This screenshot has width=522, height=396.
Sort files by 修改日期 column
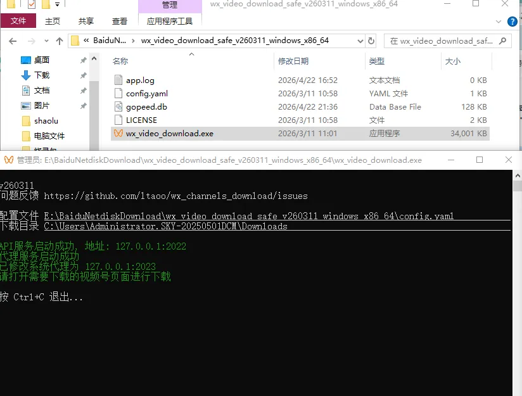tap(293, 61)
